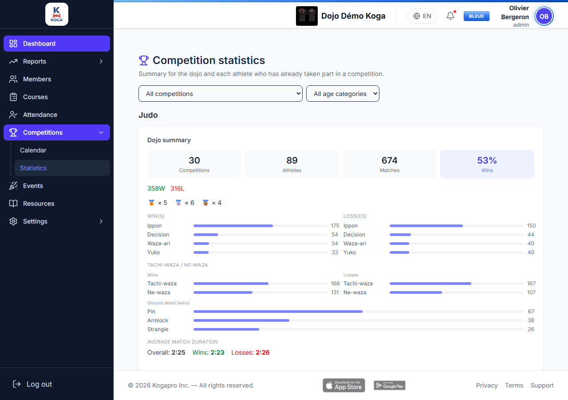
Task: Click the 316L losses count
Action: 177,188
